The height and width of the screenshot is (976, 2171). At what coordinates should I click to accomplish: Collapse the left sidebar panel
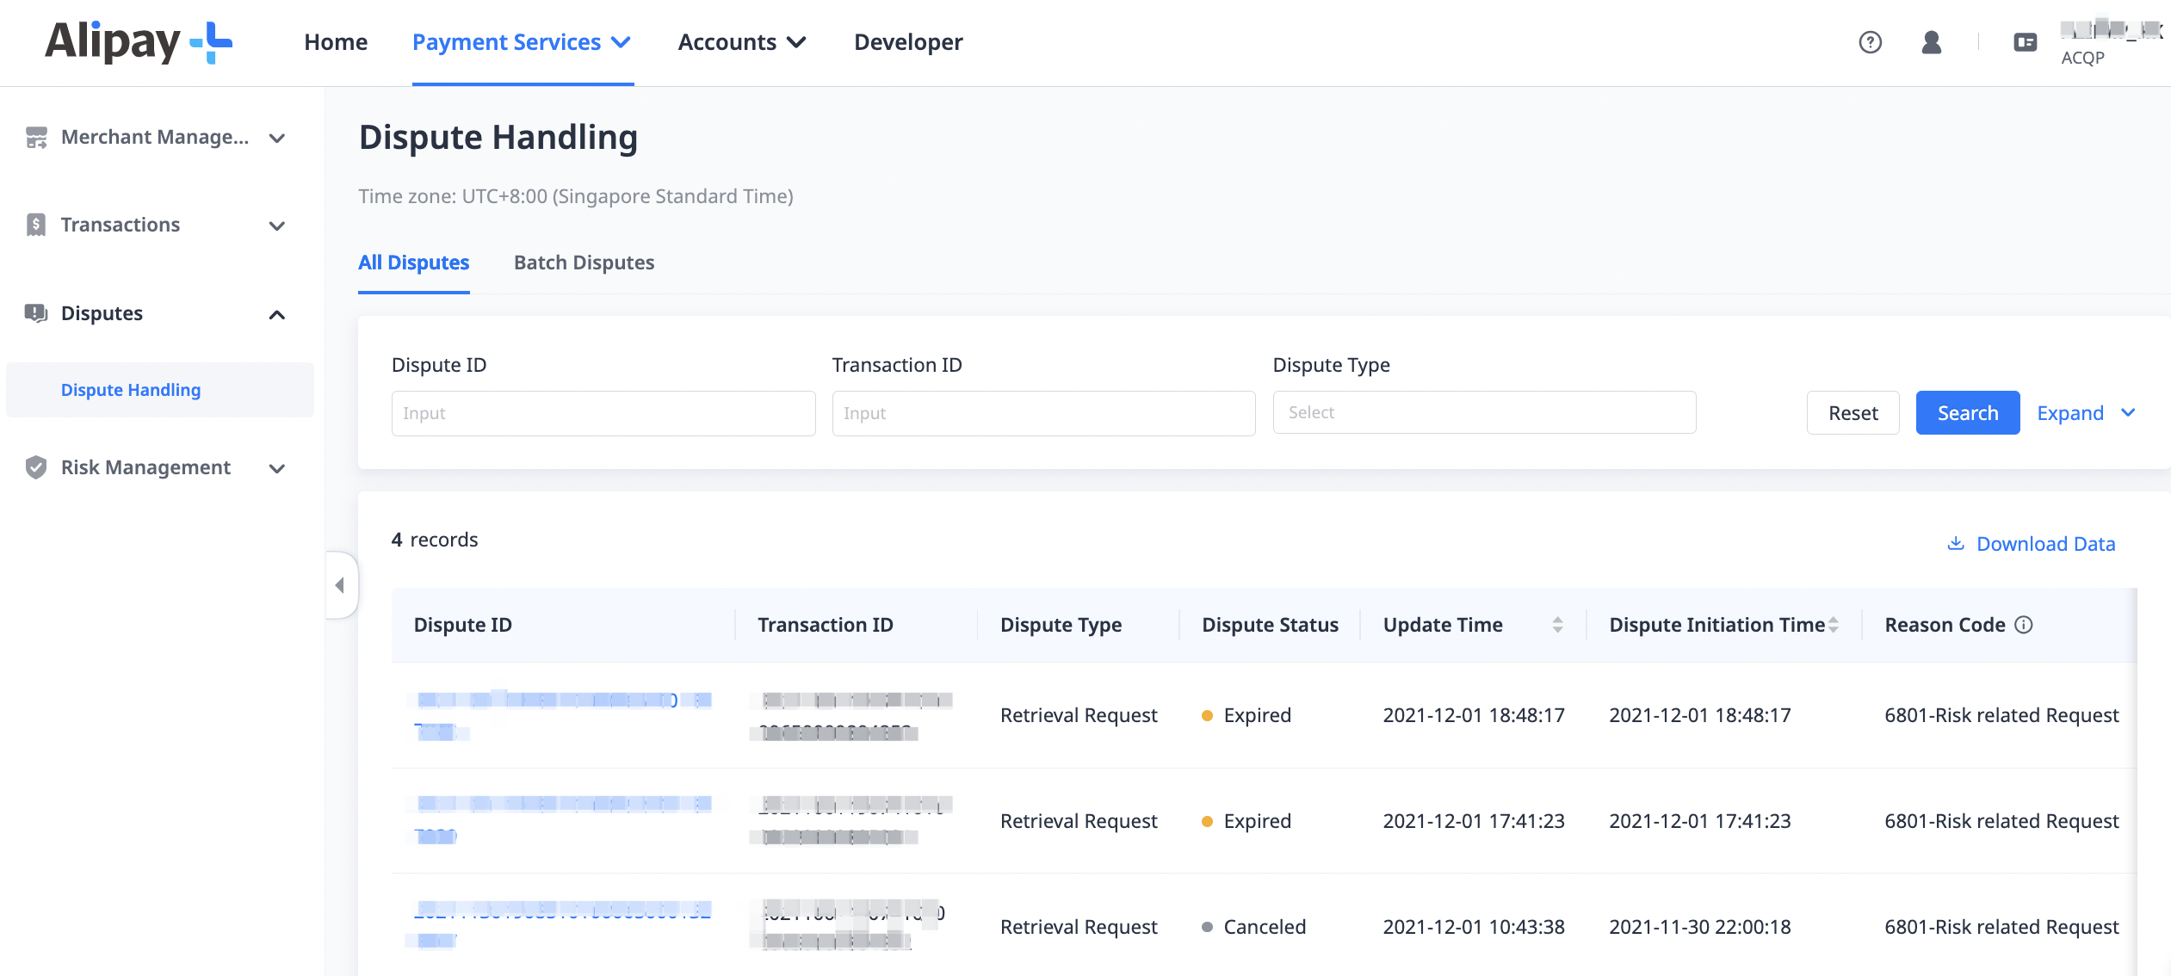coord(341,584)
